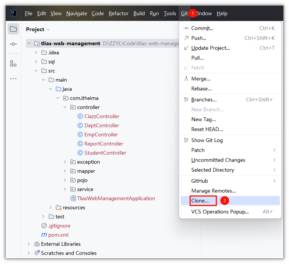Click the IntelliJ IDEA logo icon
The height and width of the screenshot is (264, 289).
click(13, 13)
